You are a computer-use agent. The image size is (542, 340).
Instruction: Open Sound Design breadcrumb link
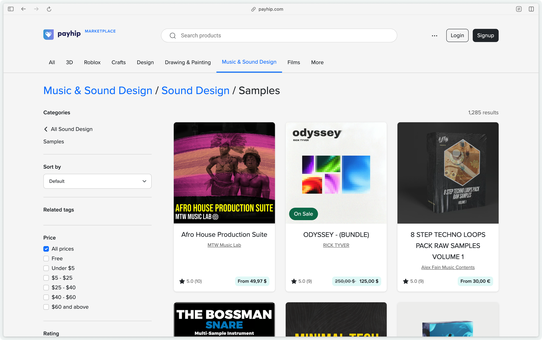(195, 90)
